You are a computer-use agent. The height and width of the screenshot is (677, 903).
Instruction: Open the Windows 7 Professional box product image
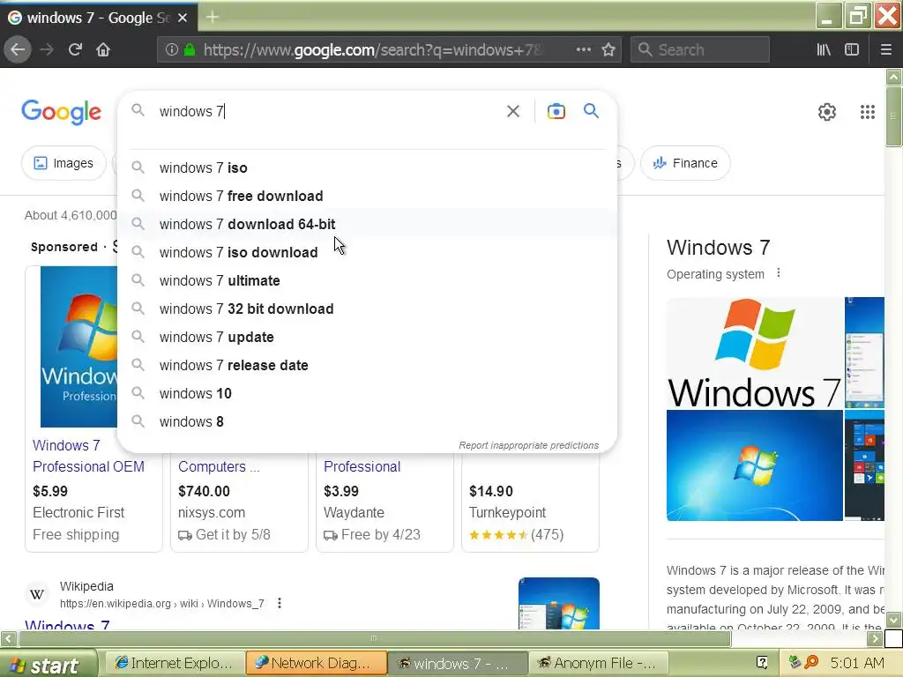coord(78,346)
